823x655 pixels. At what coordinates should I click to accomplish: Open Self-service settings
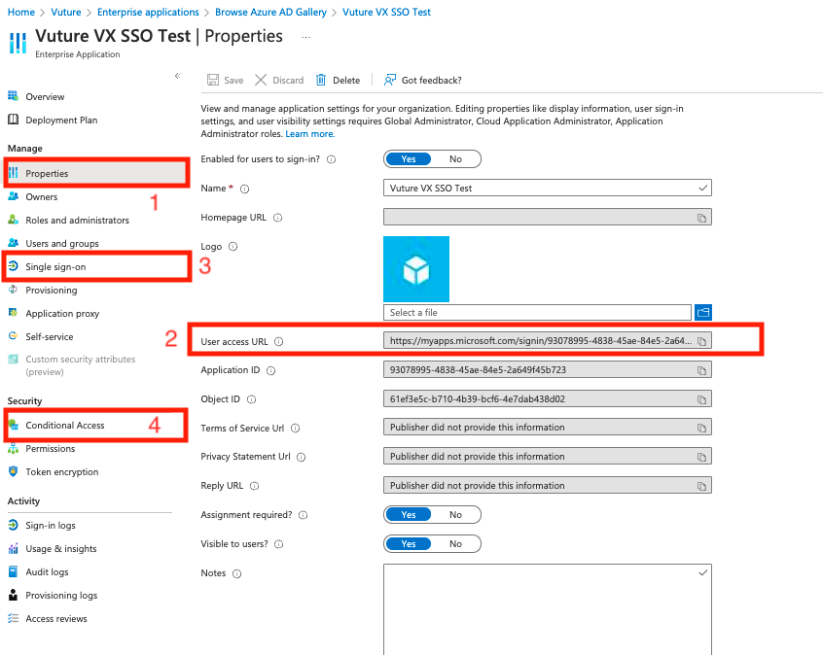click(x=50, y=336)
